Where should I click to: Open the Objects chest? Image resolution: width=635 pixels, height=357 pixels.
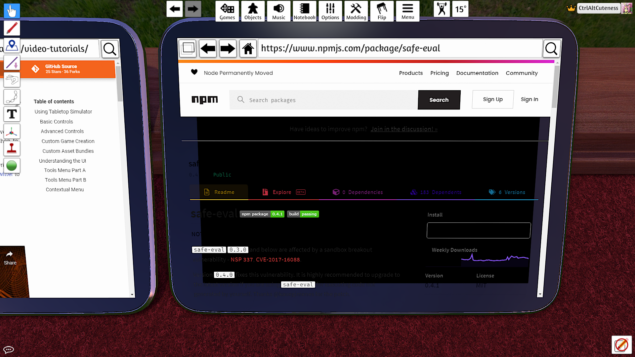coord(253,11)
